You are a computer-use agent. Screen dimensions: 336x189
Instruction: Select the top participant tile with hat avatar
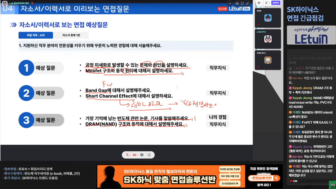pyautogui.click(x=268, y=18)
